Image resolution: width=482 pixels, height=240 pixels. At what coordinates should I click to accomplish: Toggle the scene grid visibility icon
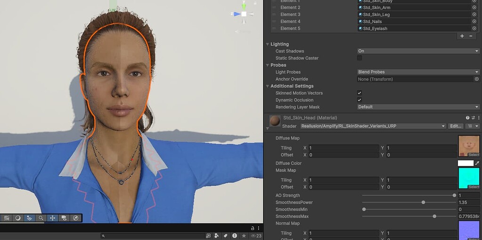[x=7, y=218]
